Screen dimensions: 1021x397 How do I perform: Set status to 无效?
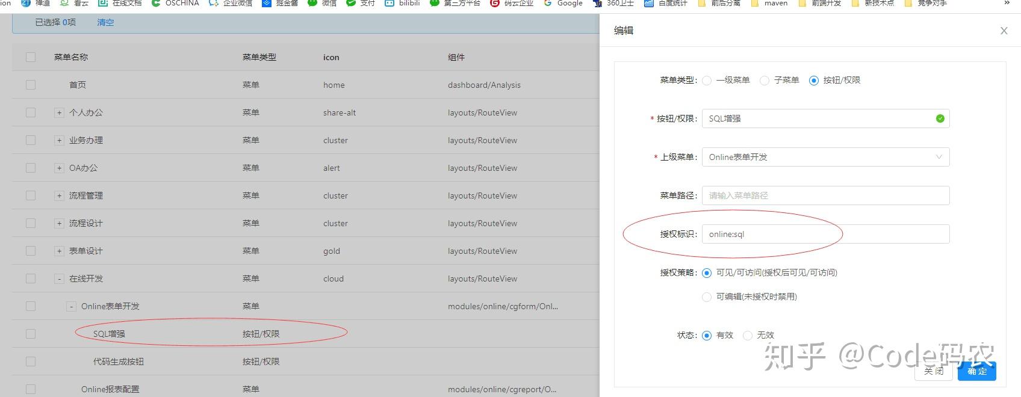pyautogui.click(x=748, y=336)
